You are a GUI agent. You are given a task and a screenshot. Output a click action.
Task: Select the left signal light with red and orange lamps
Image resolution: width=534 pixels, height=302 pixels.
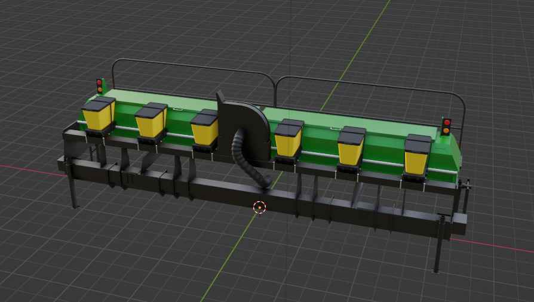(x=100, y=86)
